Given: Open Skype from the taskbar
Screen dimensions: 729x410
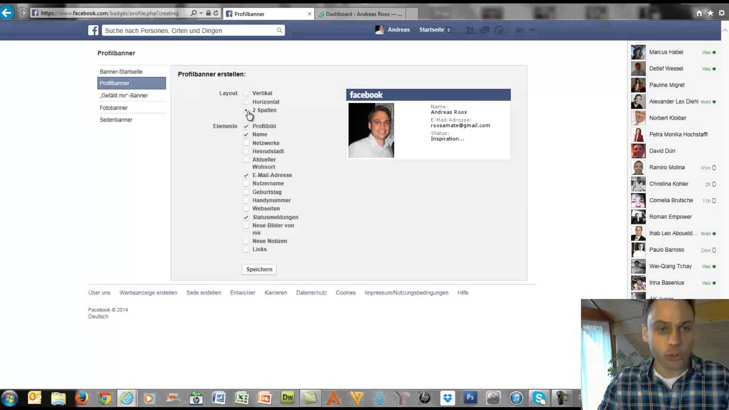Looking at the screenshot, I should click(539, 398).
